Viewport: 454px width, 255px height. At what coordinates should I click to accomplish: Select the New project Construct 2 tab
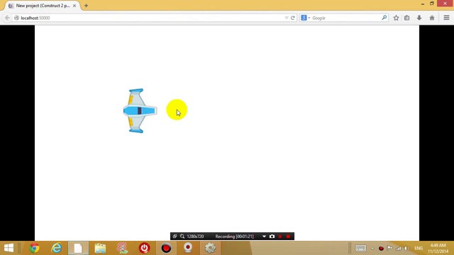(43, 6)
